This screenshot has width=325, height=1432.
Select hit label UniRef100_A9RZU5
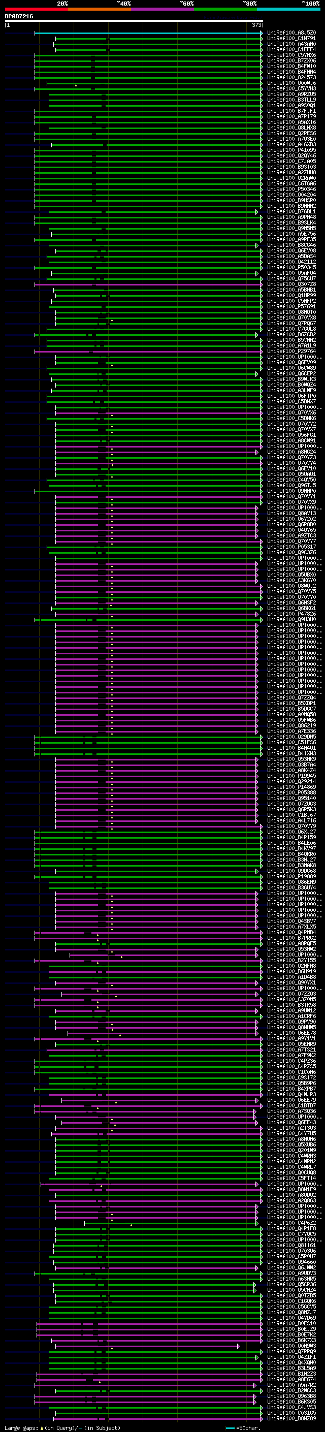pyautogui.click(x=291, y=94)
